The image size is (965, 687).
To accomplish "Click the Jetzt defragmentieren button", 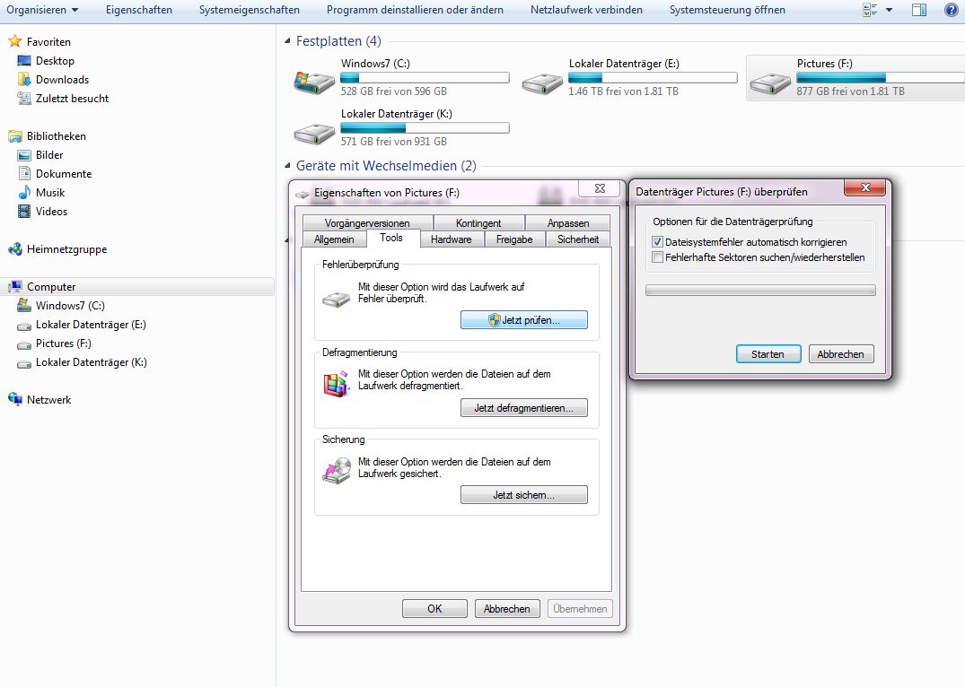I will (523, 408).
